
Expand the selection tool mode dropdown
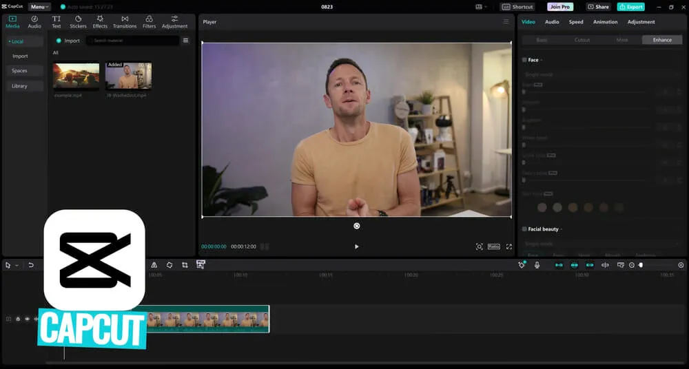(17, 265)
